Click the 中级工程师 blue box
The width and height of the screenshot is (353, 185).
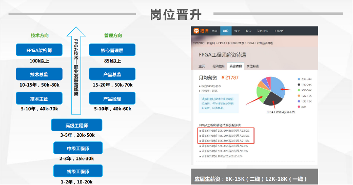coord(78,148)
